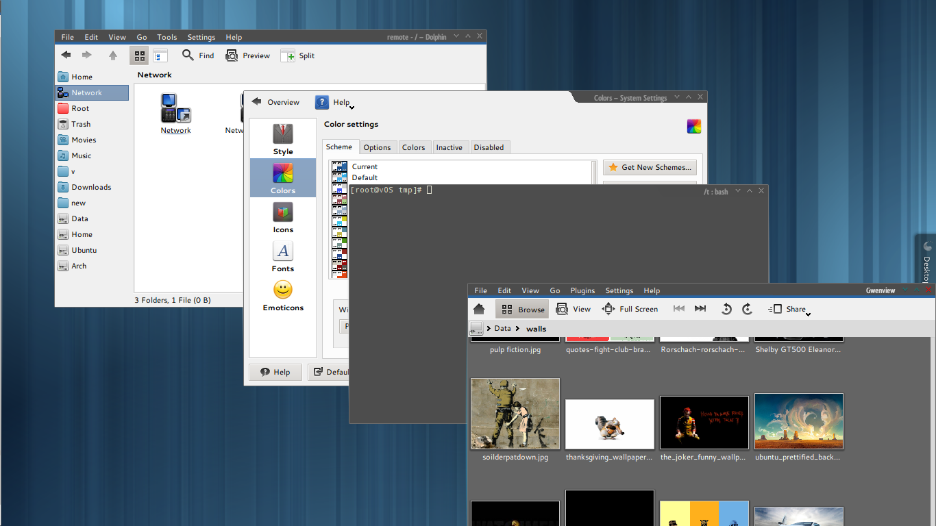Toggle Preview in Dolphin toolbar
The height and width of the screenshot is (526, 936).
pos(247,55)
